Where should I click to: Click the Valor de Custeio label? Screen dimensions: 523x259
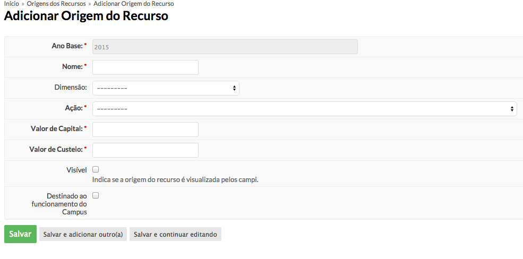point(56,149)
